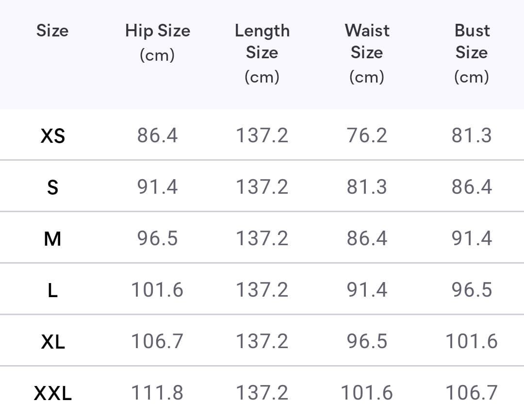Click the Bust Size (cm) column header
The width and height of the screenshot is (524, 419).
472,53
